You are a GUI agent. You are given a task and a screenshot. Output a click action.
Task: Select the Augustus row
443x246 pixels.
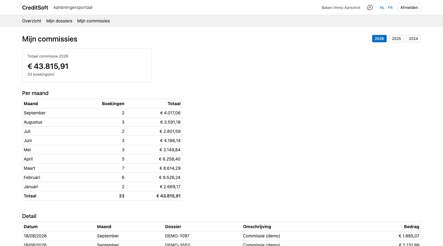(x=102, y=122)
